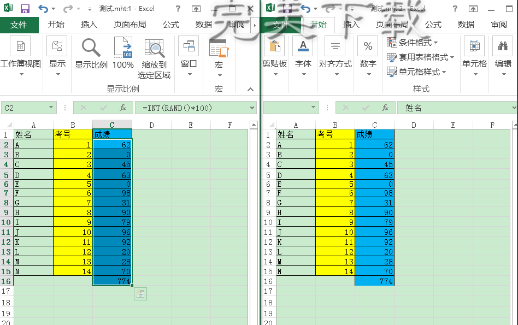Viewport: 518px width, 325px height.
Task: Open Name Box dropdown in right window
Action: 313,108
